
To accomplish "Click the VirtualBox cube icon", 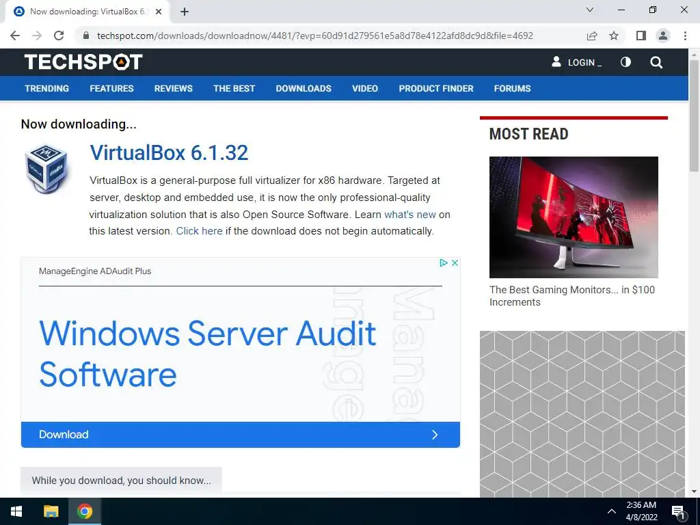I will click(46, 169).
